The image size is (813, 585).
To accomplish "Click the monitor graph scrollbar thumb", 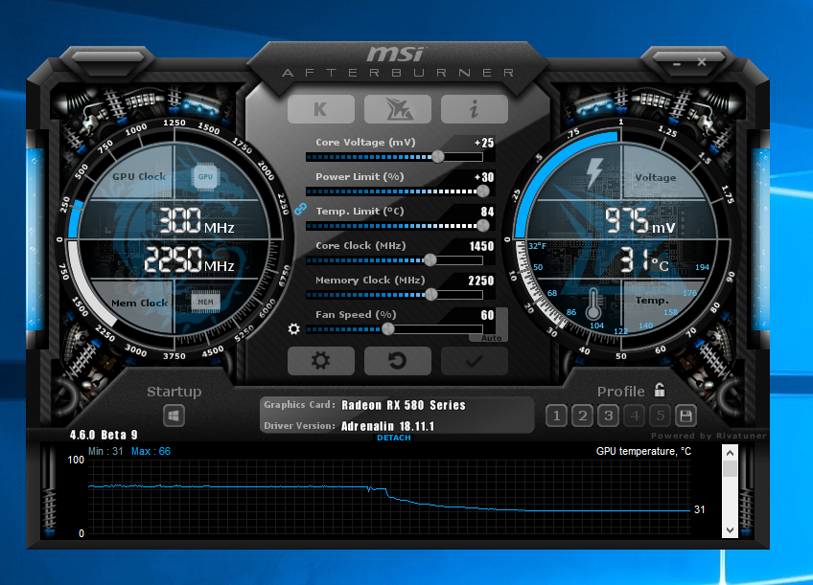I will tap(730, 468).
